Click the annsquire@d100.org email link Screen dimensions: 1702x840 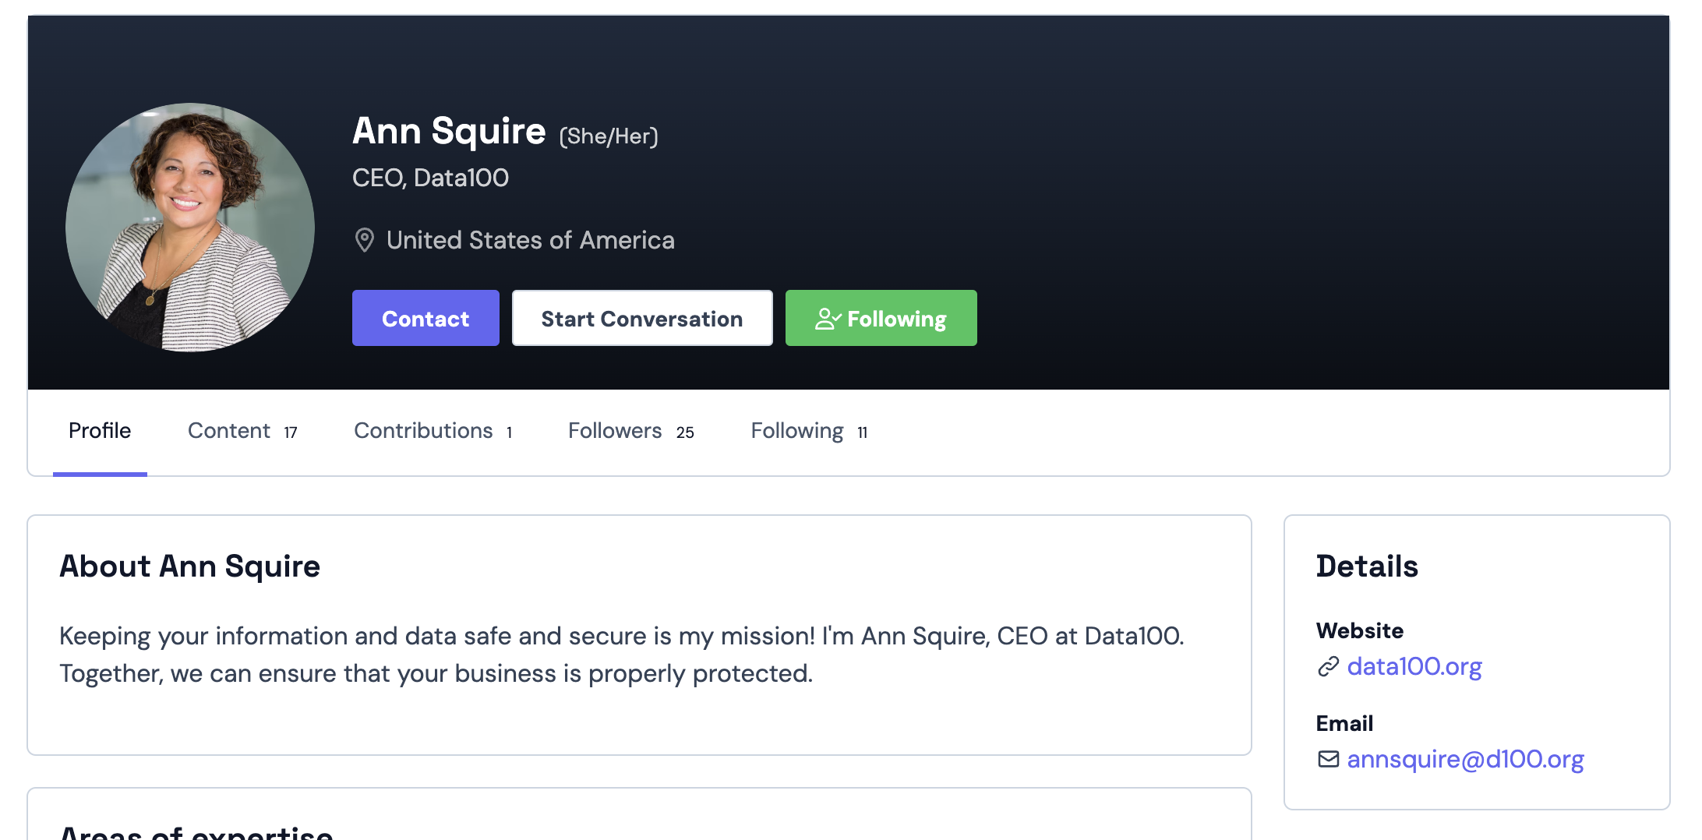[x=1465, y=759]
